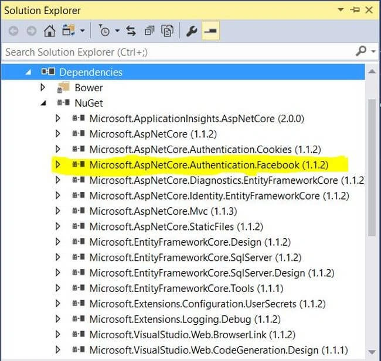The width and height of the screenshot is (381, 361).
Task: Expand Microsoft.AspNetCore.StaticFiles package node
Action: 58,226
